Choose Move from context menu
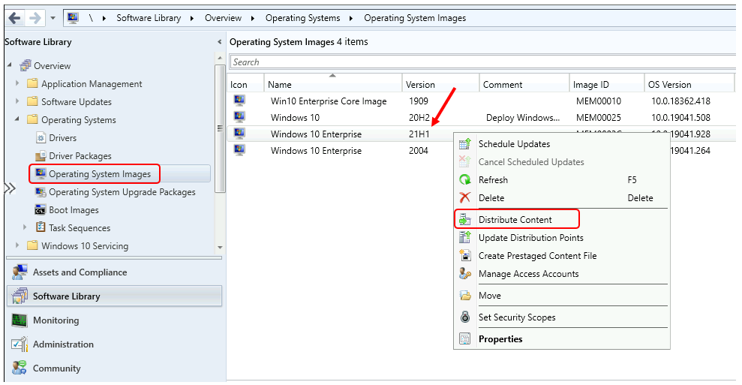Image resolution: width=742 pixels, height=385 pixels. click(x=562, y=296)
